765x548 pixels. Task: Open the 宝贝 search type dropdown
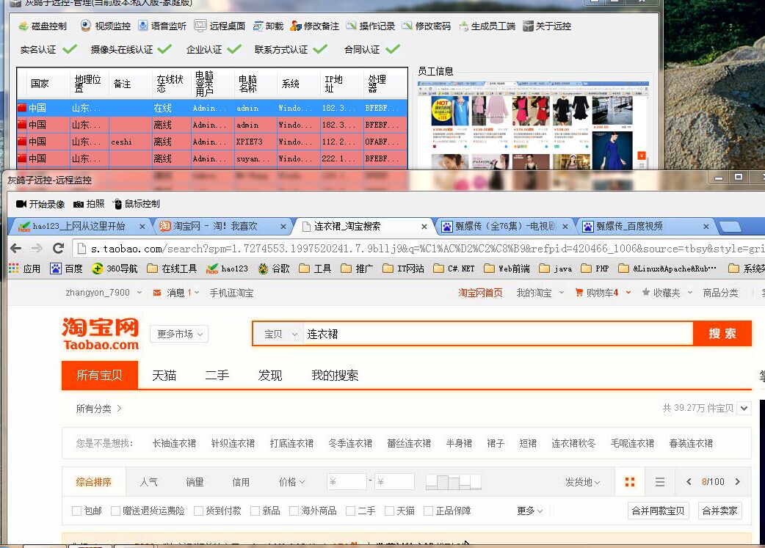click(x=280, y=334)
